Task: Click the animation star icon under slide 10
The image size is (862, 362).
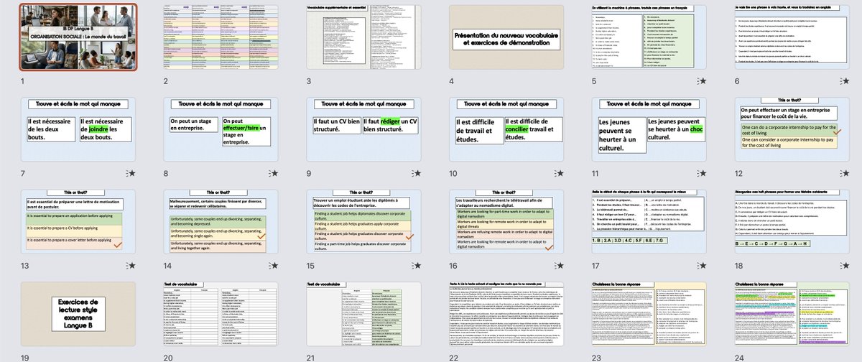Action: 560,173
